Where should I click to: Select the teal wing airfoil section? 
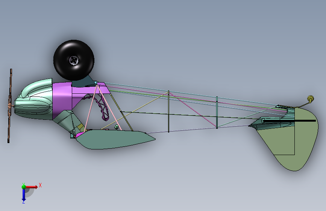pyautogui.click(x=115, y=139)
